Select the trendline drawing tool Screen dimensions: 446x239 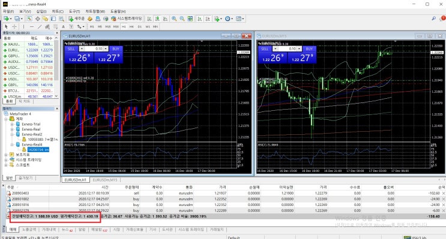pyautogui.click(x=40, y=26)
